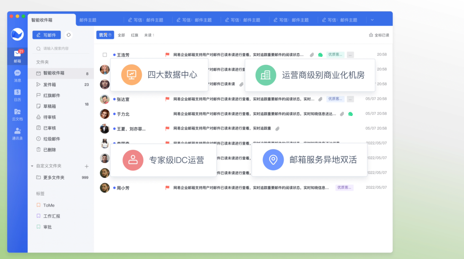This screenshot has height=259, width=464.
Task: Open the '...' more actions on 张达龙's email
Action: click(x=350, y=99)
